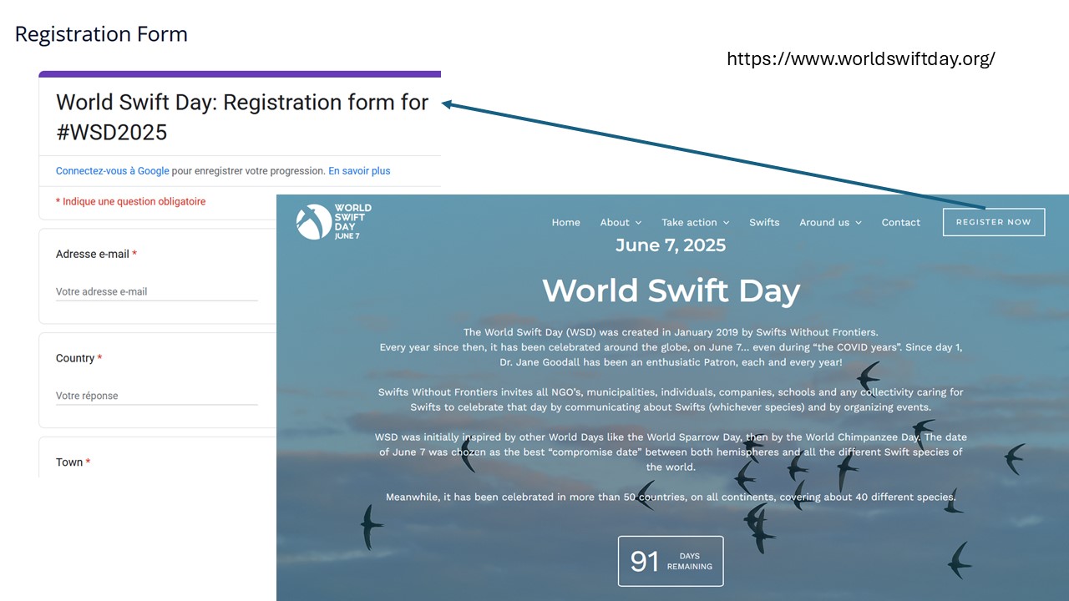Screen dimensions: 1069x601
Task: Click the World Swift Day logo
Action: (x=334, y=222)
